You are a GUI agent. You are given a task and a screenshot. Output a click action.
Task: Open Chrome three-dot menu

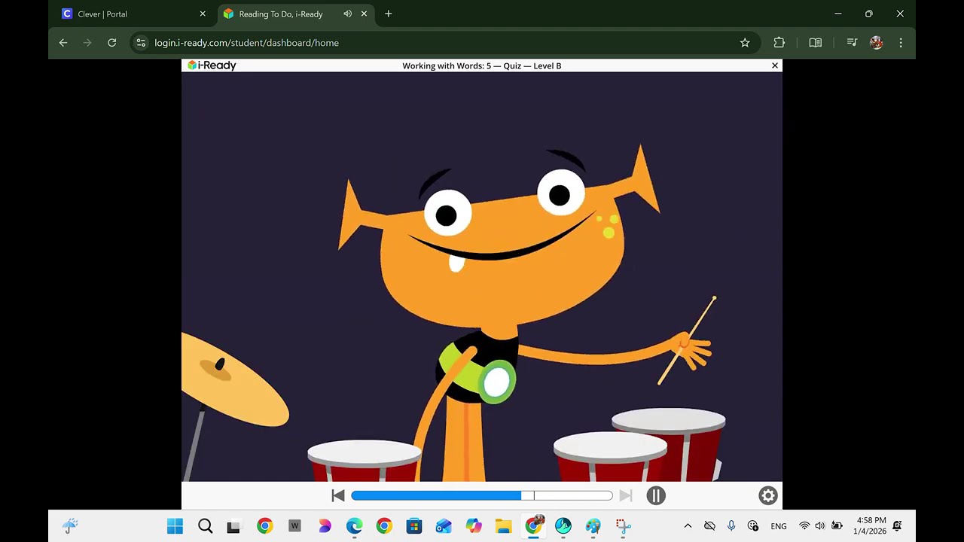pyautogui.click(x=901, y=43)
